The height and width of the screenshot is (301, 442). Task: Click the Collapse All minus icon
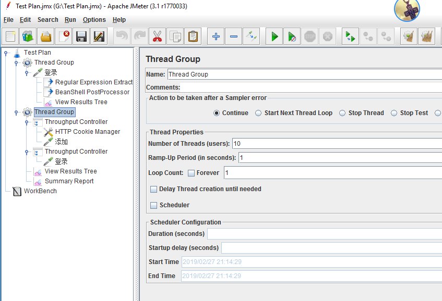234,36
